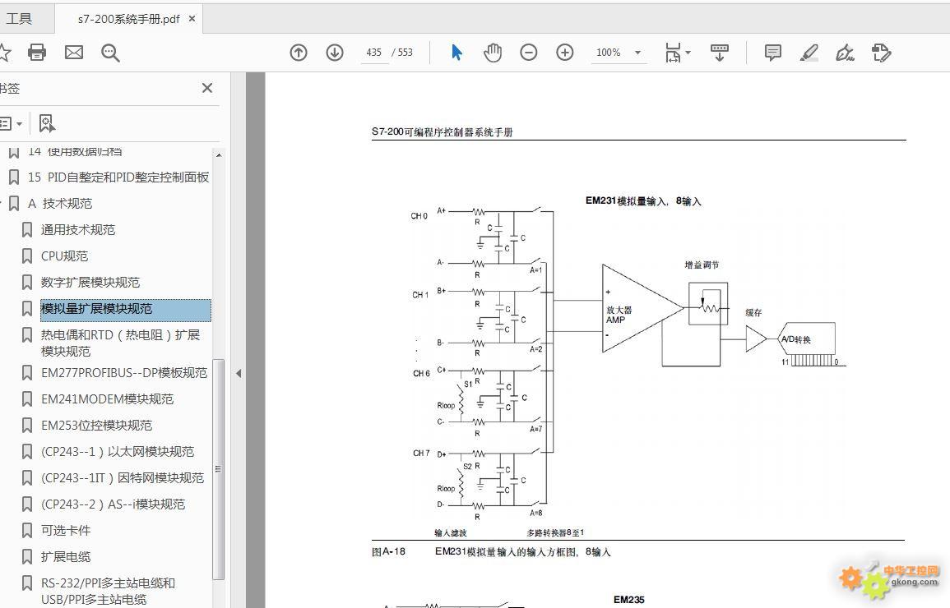Click the EM231模拟量输入, 8输入 diagram title
The width and height of the screenshot is (950, 608).
coord(643,200)
